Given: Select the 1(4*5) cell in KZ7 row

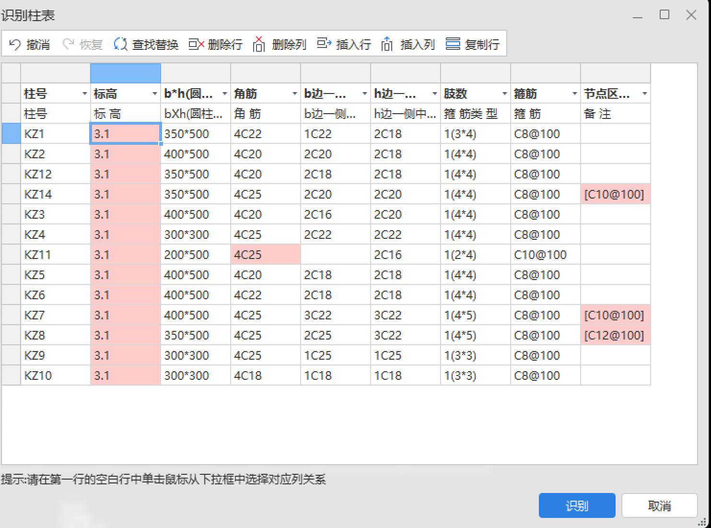Looking at the screenshot, I should click(x=476, y=315).
